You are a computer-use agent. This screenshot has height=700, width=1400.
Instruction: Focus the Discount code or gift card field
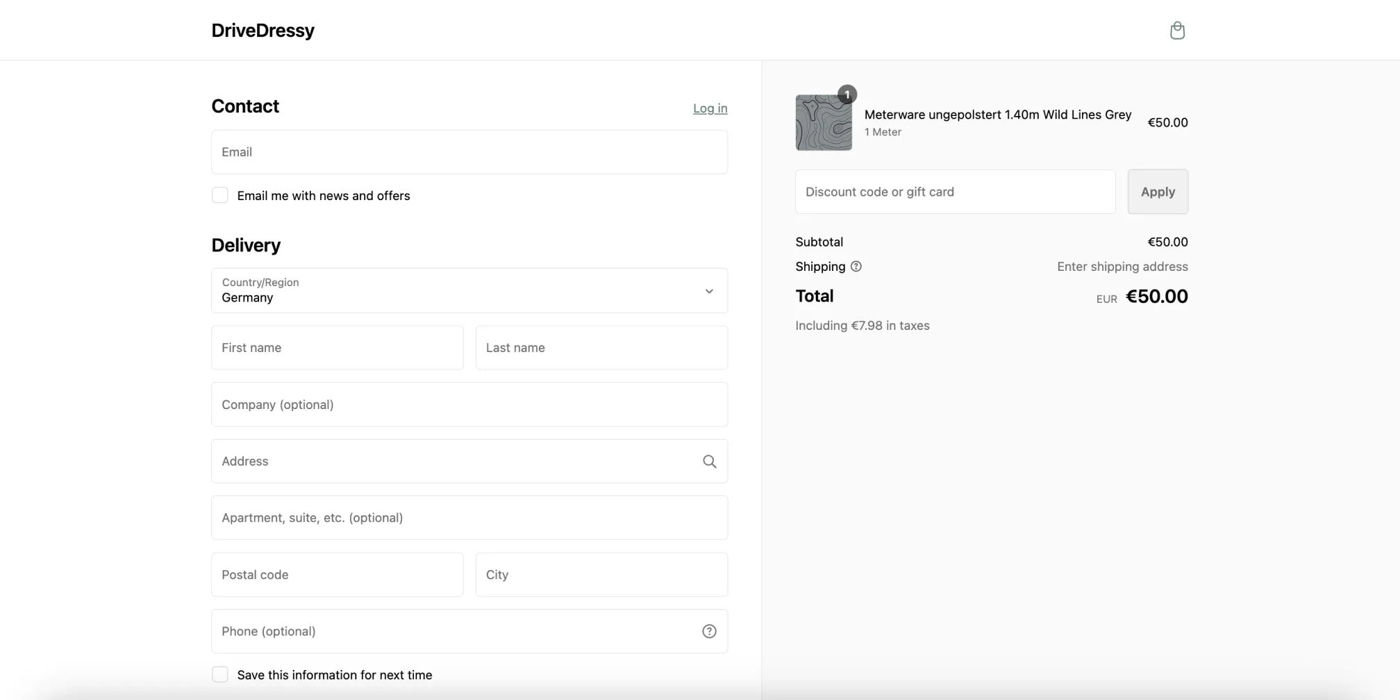[x=956, y=192]
